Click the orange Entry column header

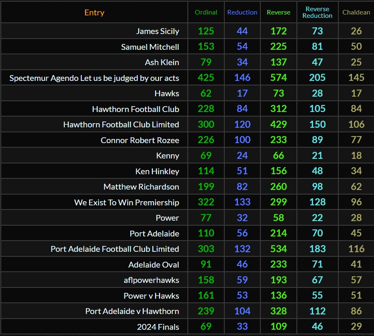click(94, 12)
